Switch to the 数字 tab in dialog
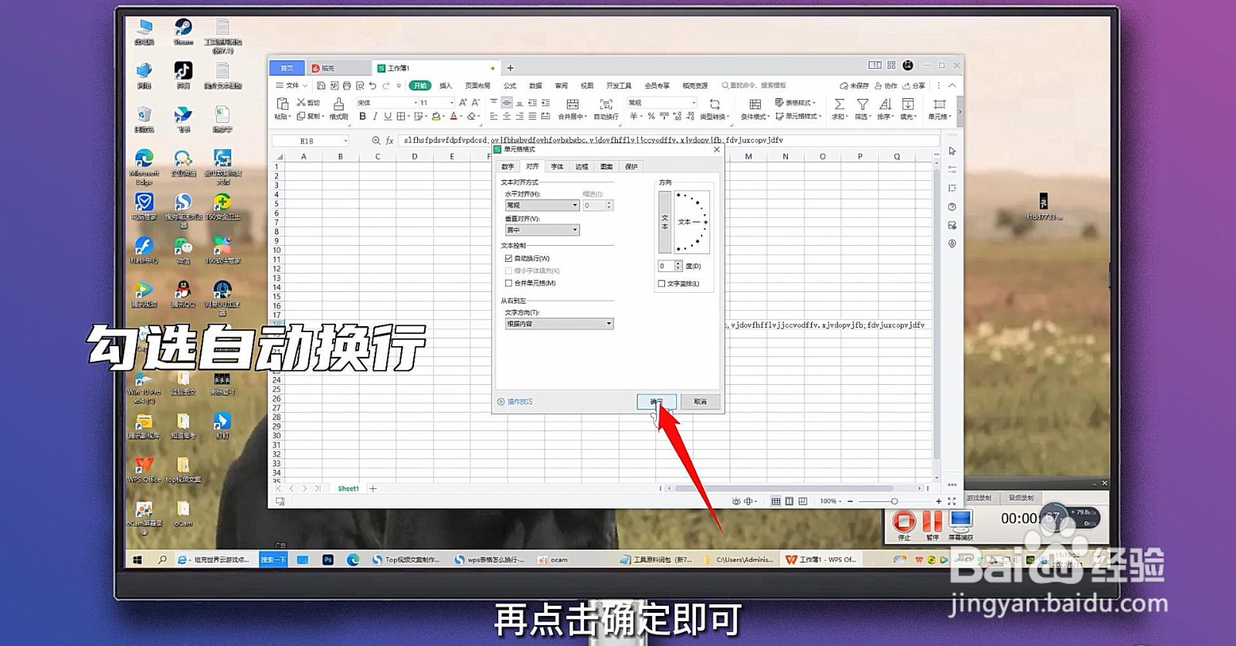The image size is (1236, 646). 508,166
